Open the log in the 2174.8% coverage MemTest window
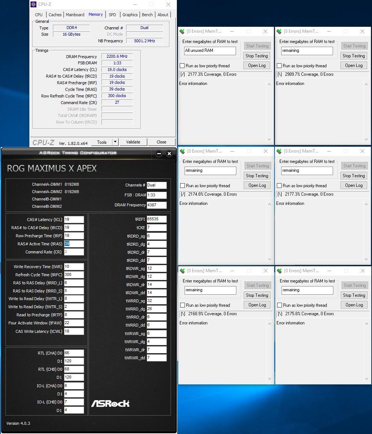This screenshot has height=434, width=372. [x=257, y=185]
